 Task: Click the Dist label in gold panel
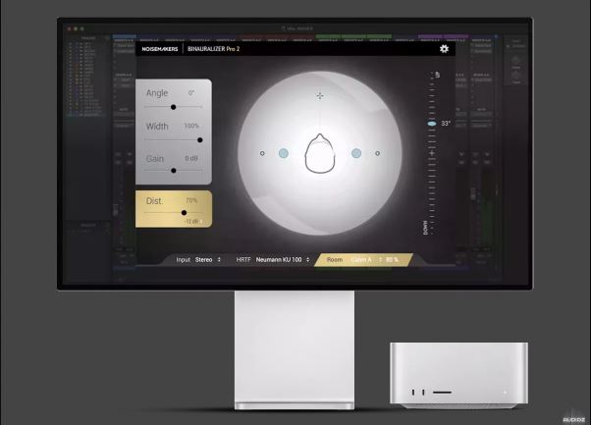154,201
